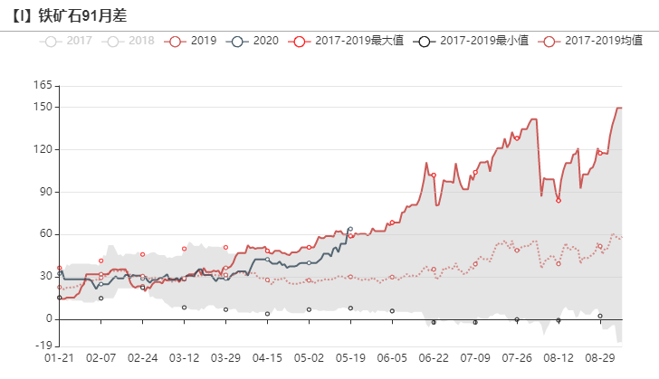Toggle the 2017-2019均值 legend item
This screenshot has height=379, width=659.
(x=590, y=41)
